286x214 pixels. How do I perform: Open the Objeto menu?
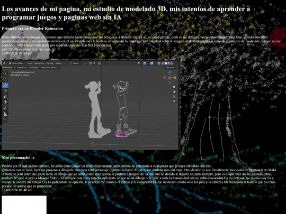click(x=58, y=63)
